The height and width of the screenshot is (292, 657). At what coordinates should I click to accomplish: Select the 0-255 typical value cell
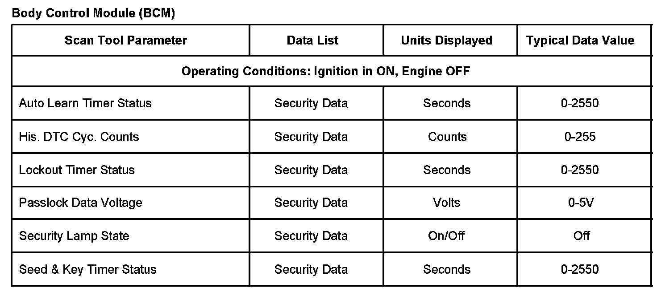tap(580, 137)
